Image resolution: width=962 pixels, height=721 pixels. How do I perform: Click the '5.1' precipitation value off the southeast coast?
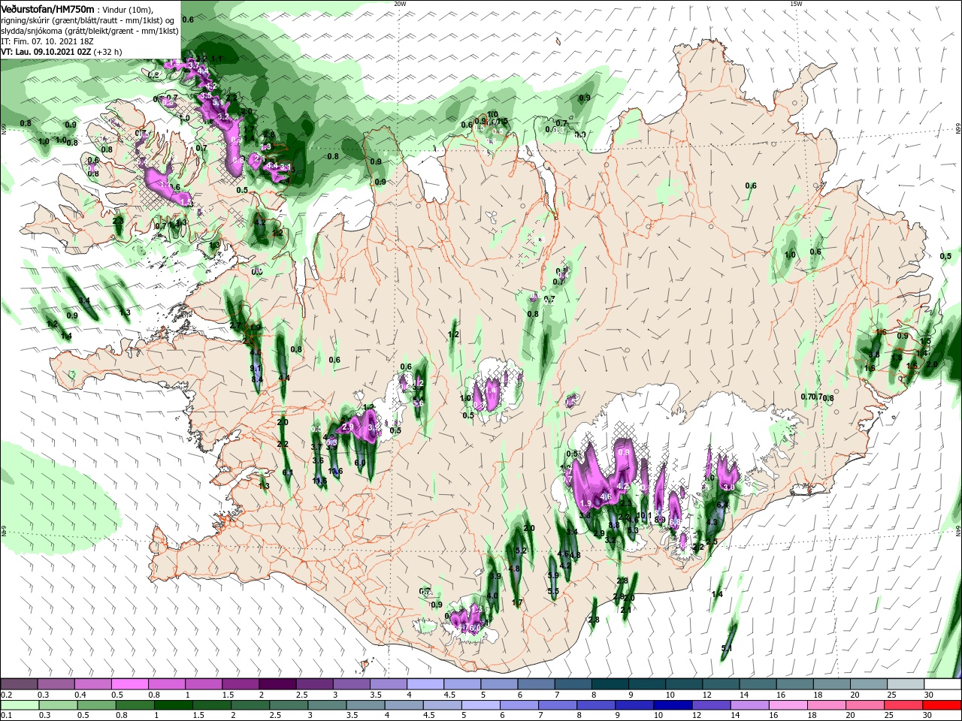726,648
